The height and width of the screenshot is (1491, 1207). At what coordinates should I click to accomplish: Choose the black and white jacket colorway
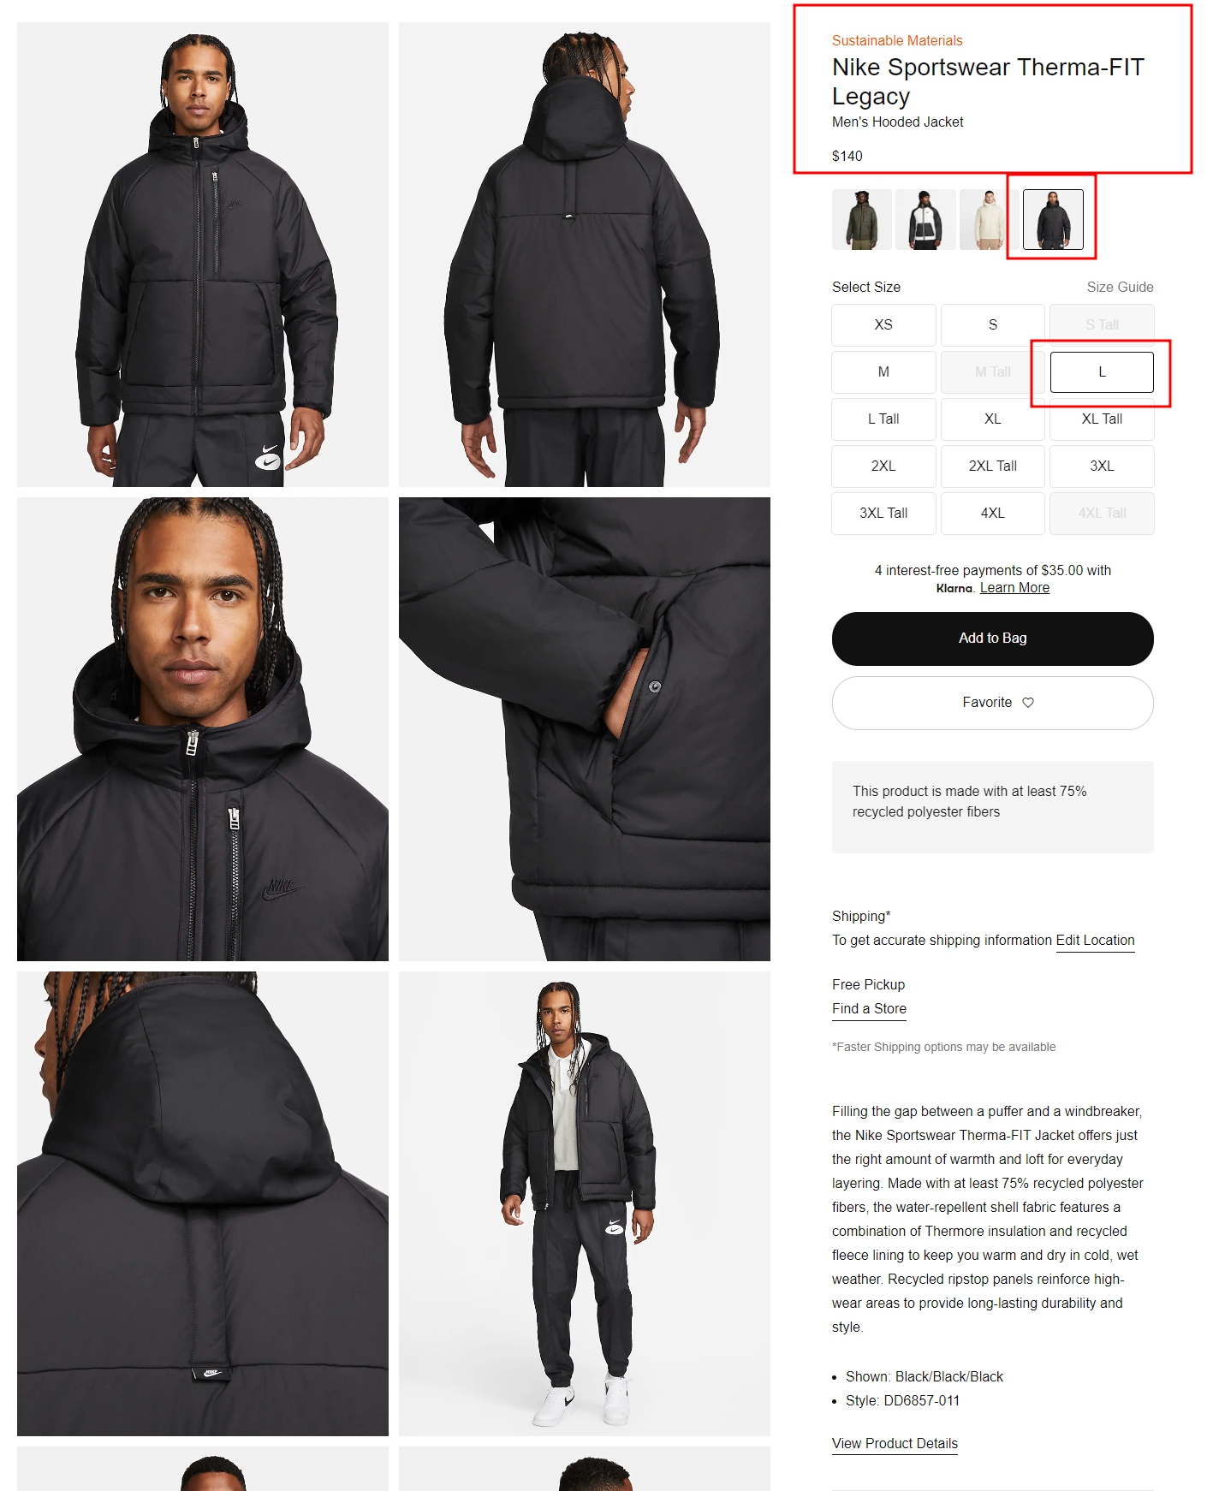925,220
